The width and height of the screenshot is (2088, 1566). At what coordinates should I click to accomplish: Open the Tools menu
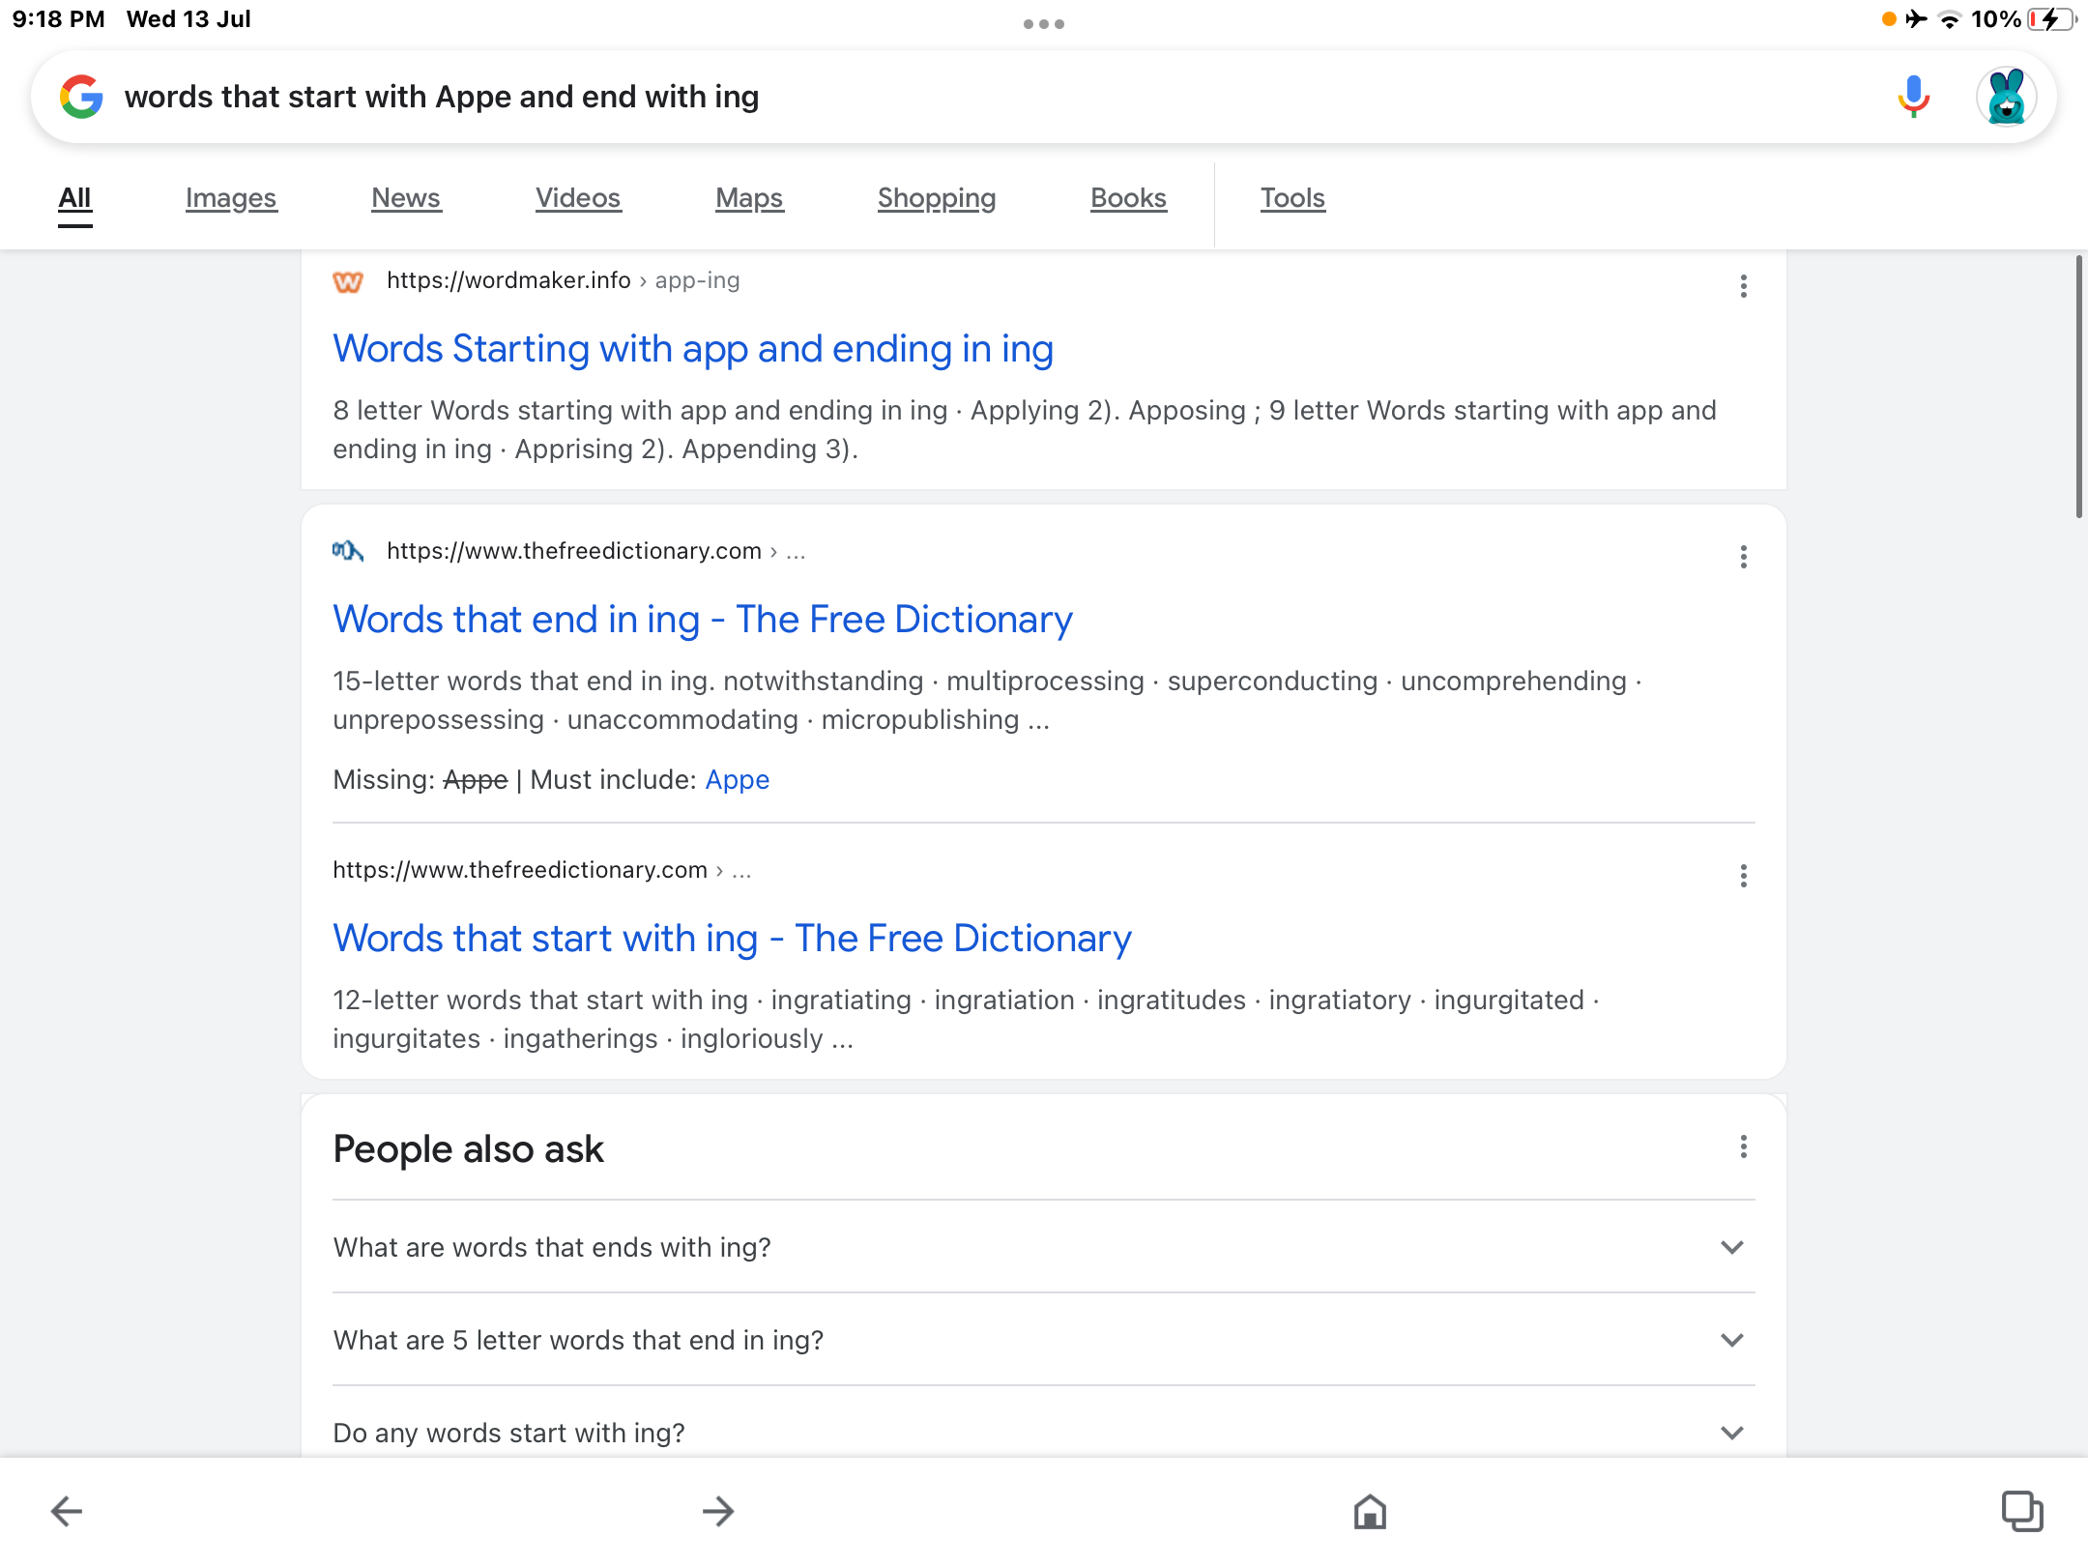pyautogui.click(x=1292, y=198)
